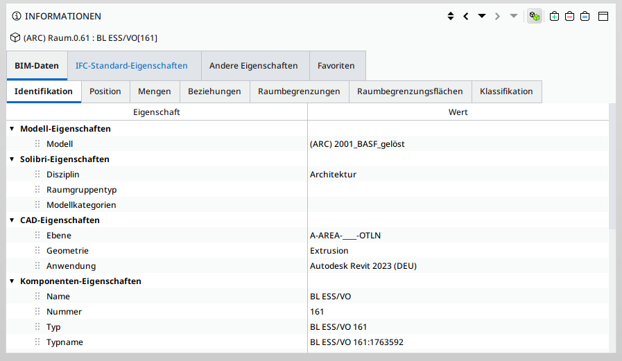Click value "Autodesk Revit 2023 (DEU)"
This screenshot has height=361, width=622.
coord(363,266)
